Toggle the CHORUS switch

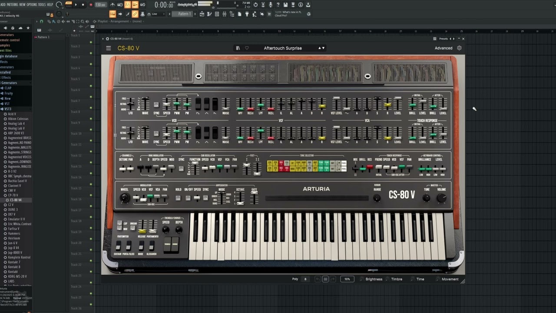(175, 244)
